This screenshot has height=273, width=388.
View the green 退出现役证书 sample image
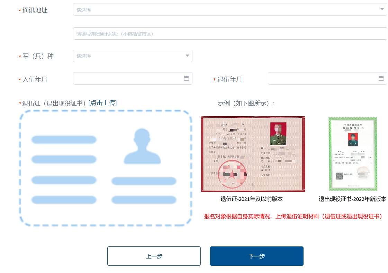coord(352,154)
